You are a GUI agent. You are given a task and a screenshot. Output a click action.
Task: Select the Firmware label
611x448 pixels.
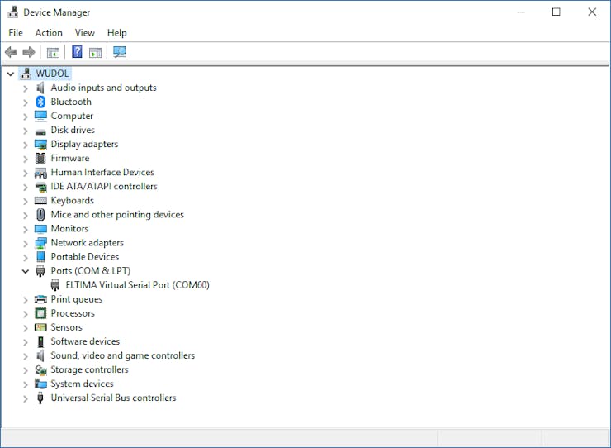(70, 158)
